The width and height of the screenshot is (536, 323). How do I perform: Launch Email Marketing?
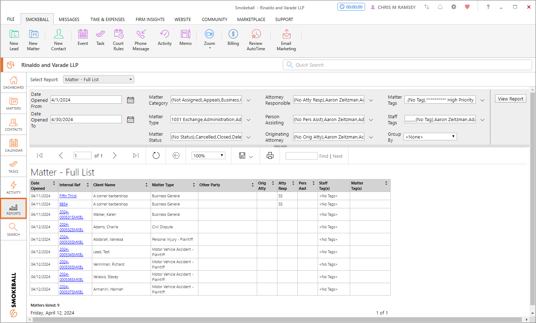click(286, 40)
